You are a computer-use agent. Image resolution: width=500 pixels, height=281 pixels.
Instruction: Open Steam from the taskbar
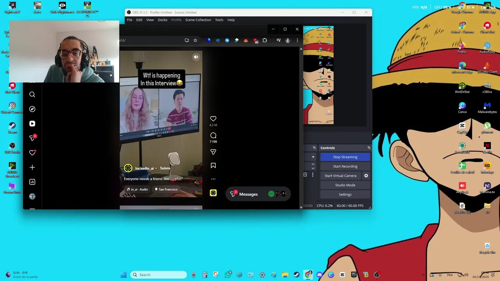296,275
